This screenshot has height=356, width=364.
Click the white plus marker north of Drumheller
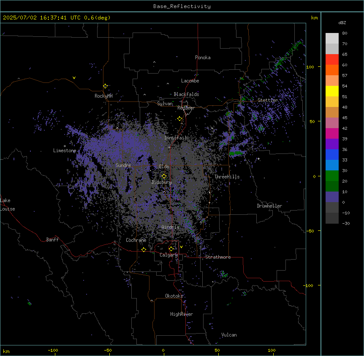click(258, 159)
